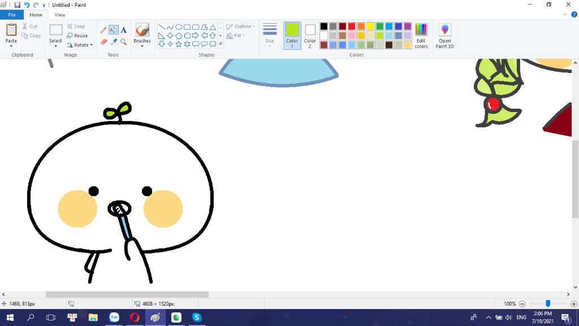Open the Edit colors dialog
The height and width of the screenshot is (326, 579).
pyautogui.click(x=421, y=36)
